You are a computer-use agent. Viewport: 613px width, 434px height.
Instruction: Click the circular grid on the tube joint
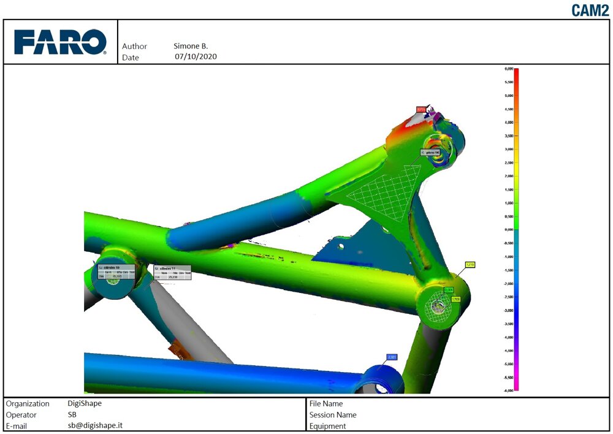tap(438, 307)
